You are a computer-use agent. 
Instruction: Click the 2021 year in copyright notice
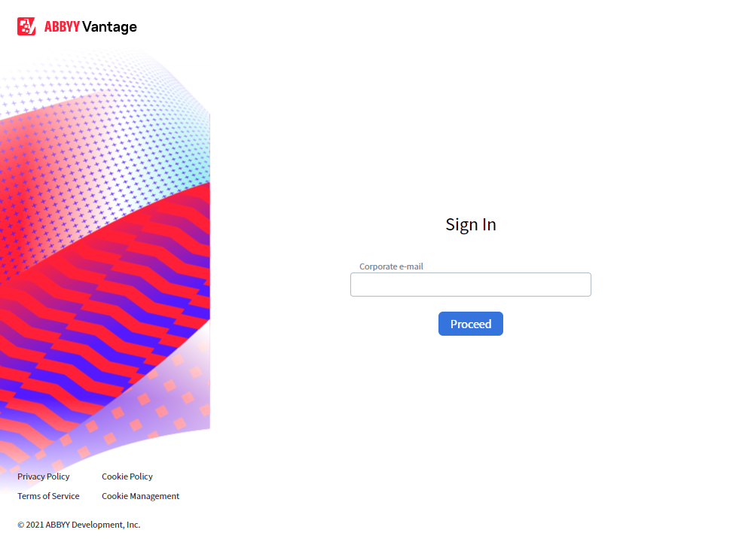point(35,525)
